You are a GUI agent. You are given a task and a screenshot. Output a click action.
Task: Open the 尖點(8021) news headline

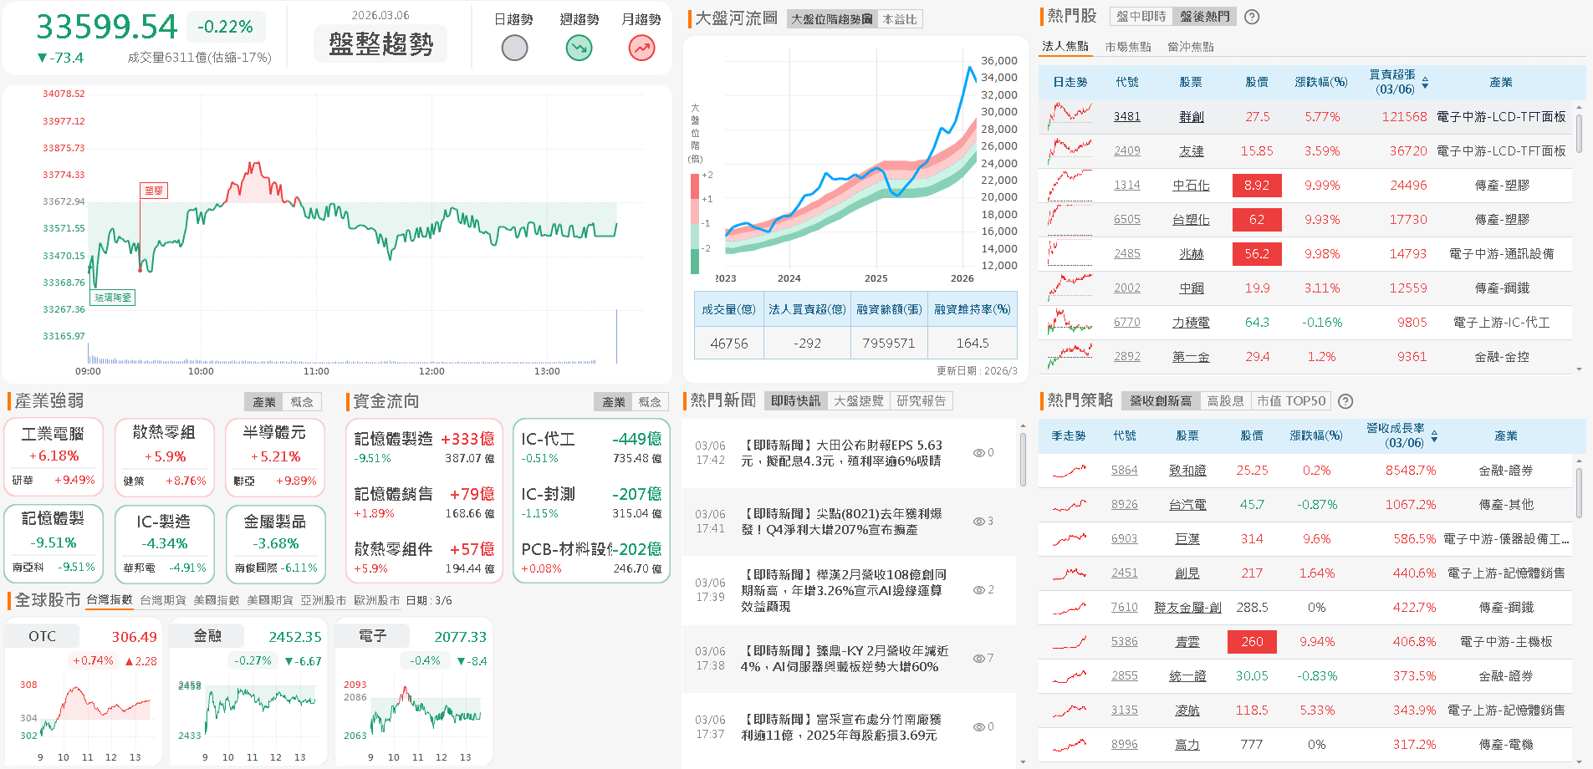coord(845,521)
